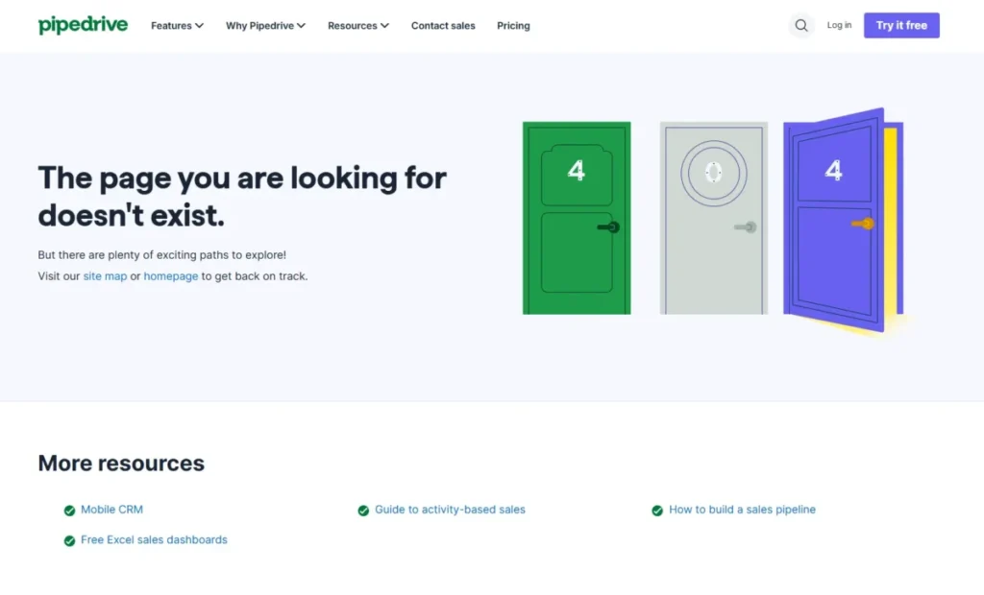Click the Pipedrive logo
Viewport: 984px width, 595px height.
click(x=83, y=25)
